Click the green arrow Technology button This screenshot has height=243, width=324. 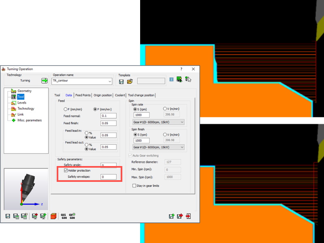point(45,81)
